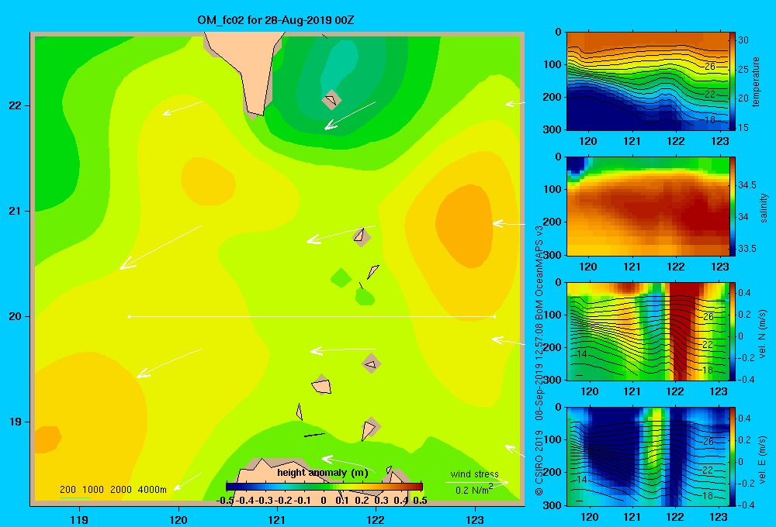Click the temperature color scale bar
Viewport: 776px width, 527px height.
pyautogui.click(x=732, y=81)
